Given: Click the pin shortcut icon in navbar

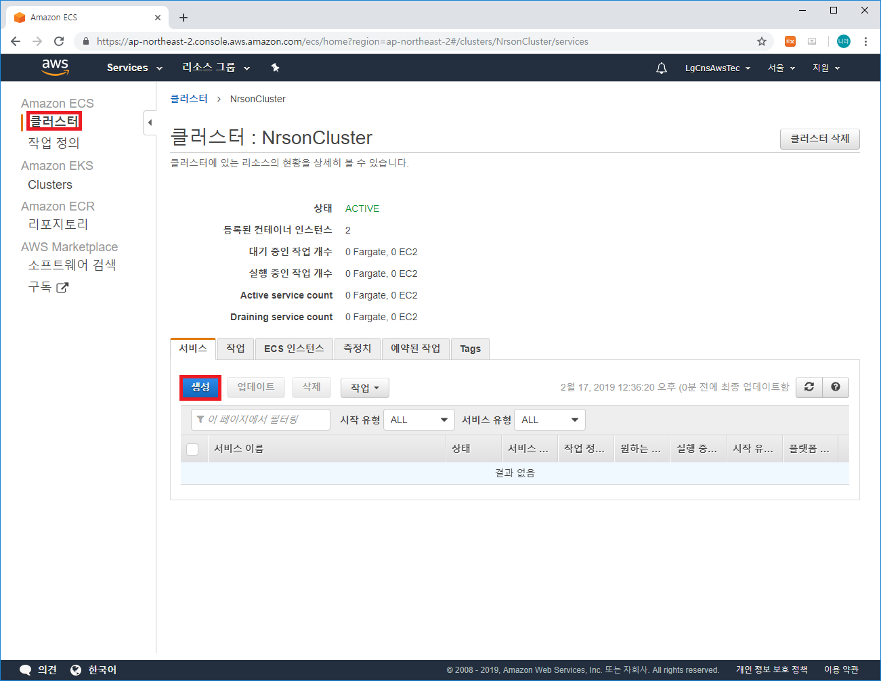Looking at the screenshot, I should click(275, 68).
